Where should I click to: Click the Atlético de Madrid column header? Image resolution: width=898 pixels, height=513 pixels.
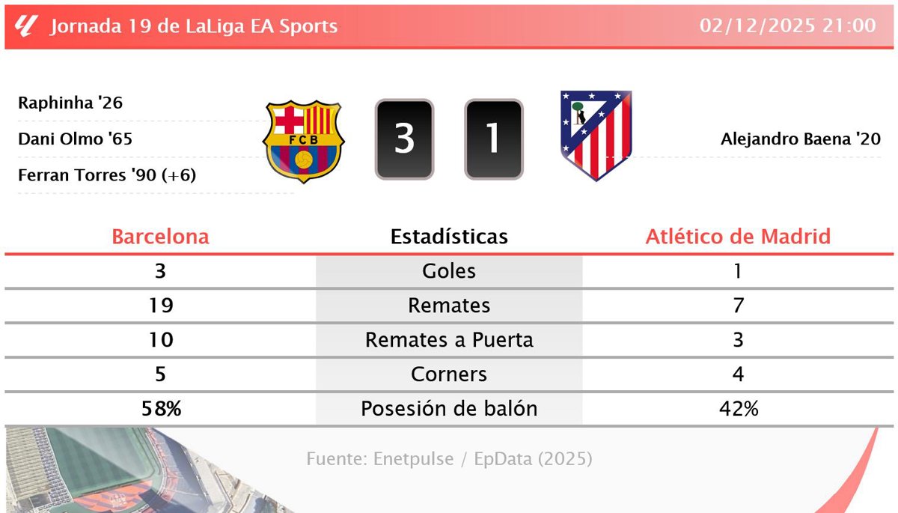[738, 237]
